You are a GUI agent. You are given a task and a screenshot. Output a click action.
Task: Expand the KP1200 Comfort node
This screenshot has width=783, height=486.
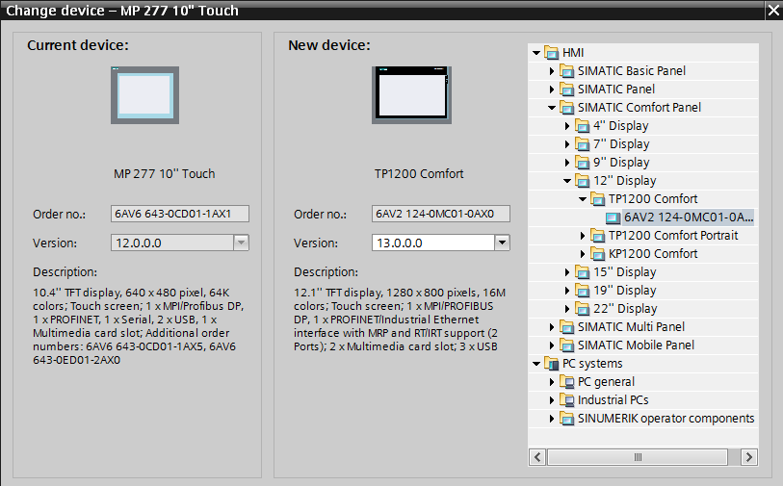coord(583,254)
